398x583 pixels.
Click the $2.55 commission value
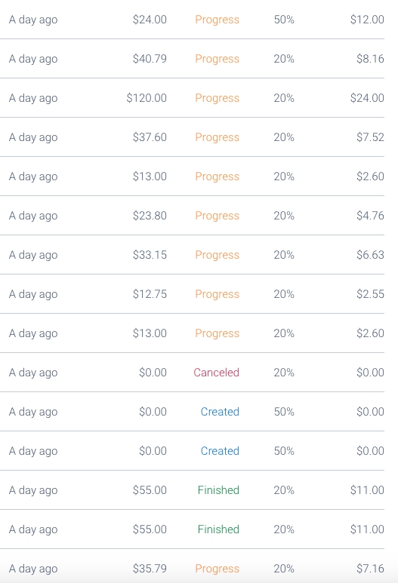pyautogui.click(x=370, y=294)
